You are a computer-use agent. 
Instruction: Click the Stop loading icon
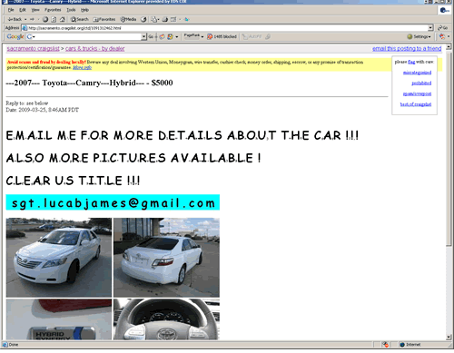[45, 19]
